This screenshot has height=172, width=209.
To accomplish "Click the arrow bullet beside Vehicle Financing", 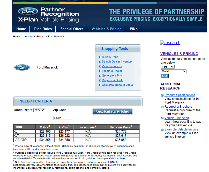I will (x=162, y=118).
